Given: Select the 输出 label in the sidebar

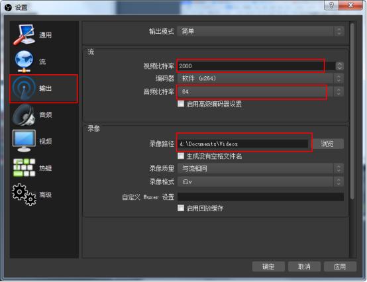Looking at the screenshot, I should pyautogui.click(x=46, y=89).
